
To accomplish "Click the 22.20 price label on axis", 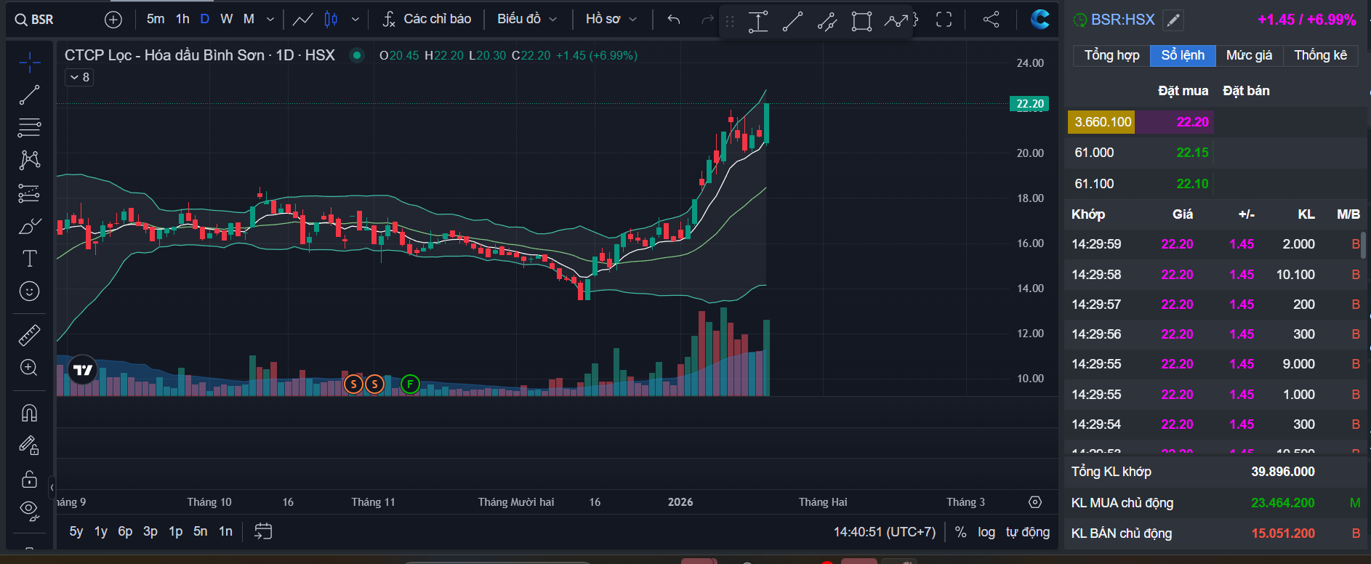I will coord(1029,104).
